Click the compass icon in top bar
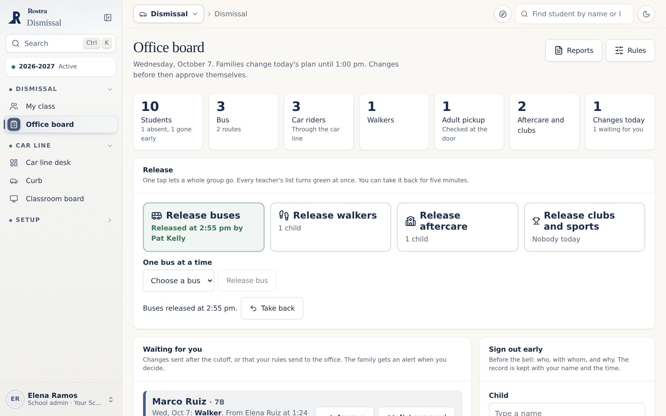The width and height of the screenshot is (666, 416). click(502, 14)
